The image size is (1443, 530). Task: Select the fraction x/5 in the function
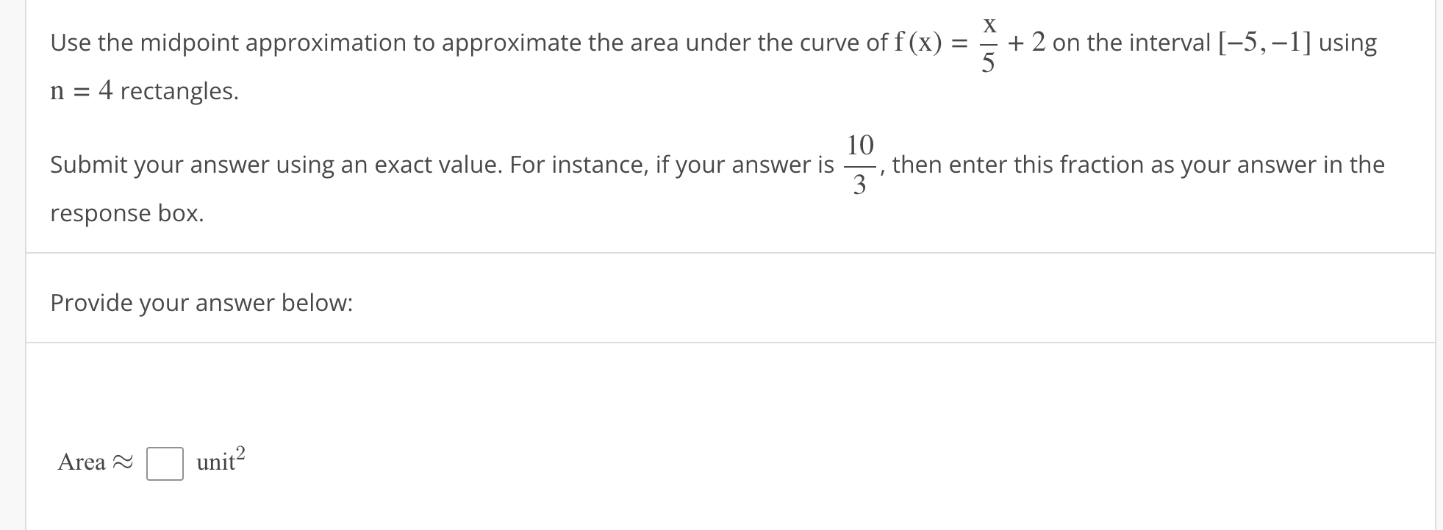click(x=988, y=42)
